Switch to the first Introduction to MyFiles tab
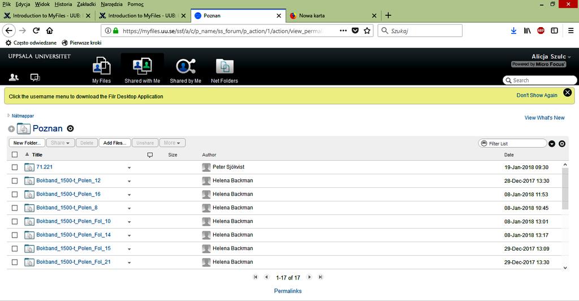Viewport: 579px width, 301px height. coord(47,15)
